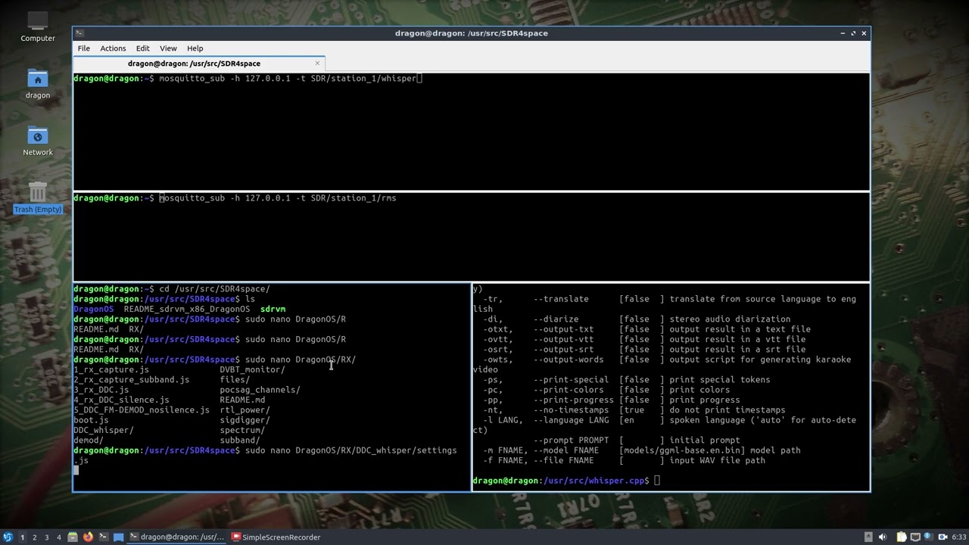
Task: Click the show desktop taskbar icon
Action: click(119, 537)
